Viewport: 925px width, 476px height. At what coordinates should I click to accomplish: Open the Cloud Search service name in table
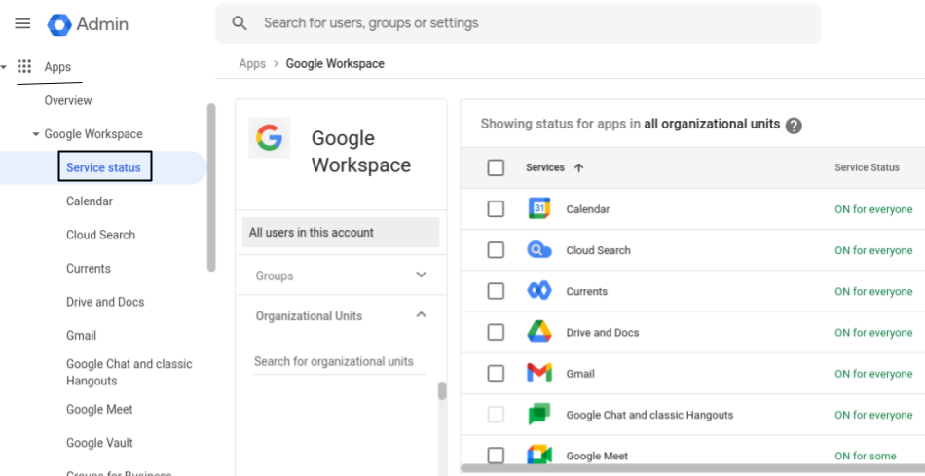[598, 250]
